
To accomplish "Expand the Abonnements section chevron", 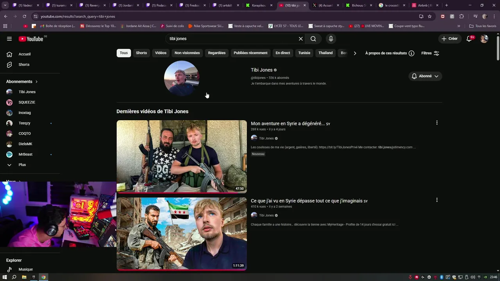I will 36,82.
